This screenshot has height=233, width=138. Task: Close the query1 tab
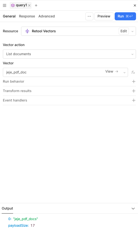pyautogui.click(x=29, y=5)
